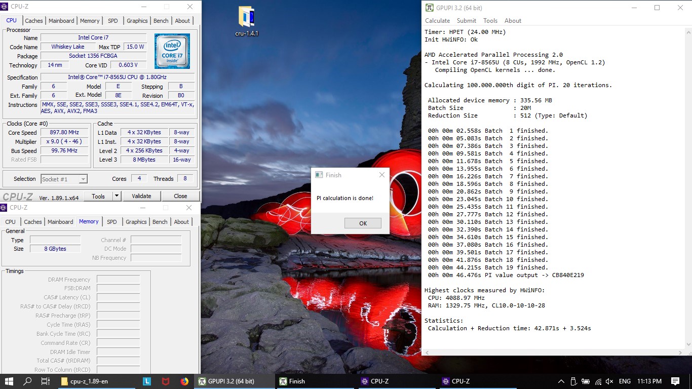The height and width of the screenshot is (389, 692).
Task: Open the action center notifications icon
Action: (675, 381)
